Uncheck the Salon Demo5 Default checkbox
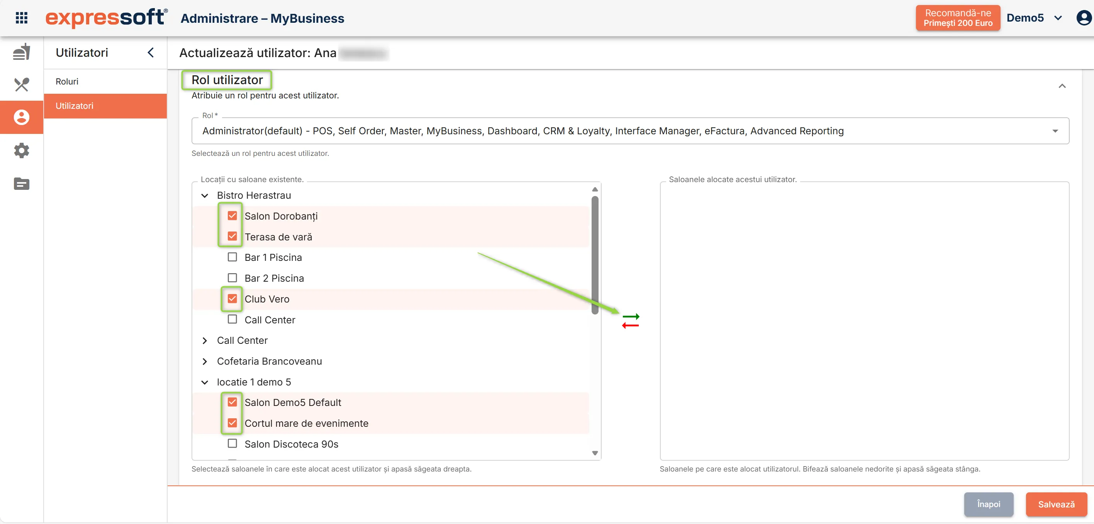1094x524 pixels. [x=232, y=402]
